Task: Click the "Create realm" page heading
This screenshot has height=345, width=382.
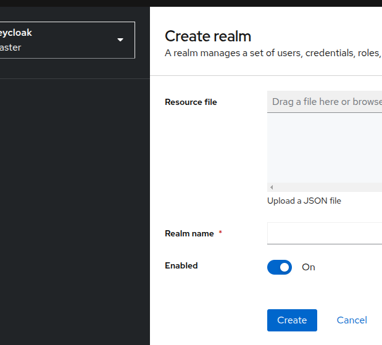Action: (x=208, y=36)
